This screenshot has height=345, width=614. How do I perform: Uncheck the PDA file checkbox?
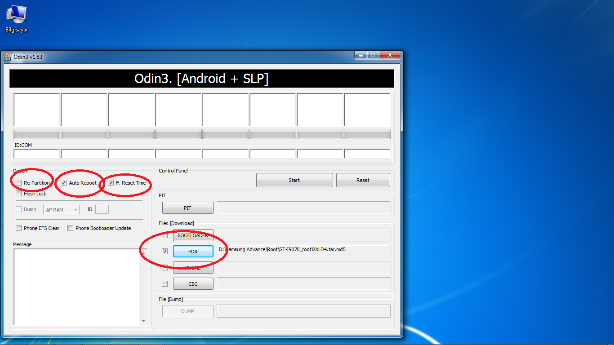tap(165, 252)
